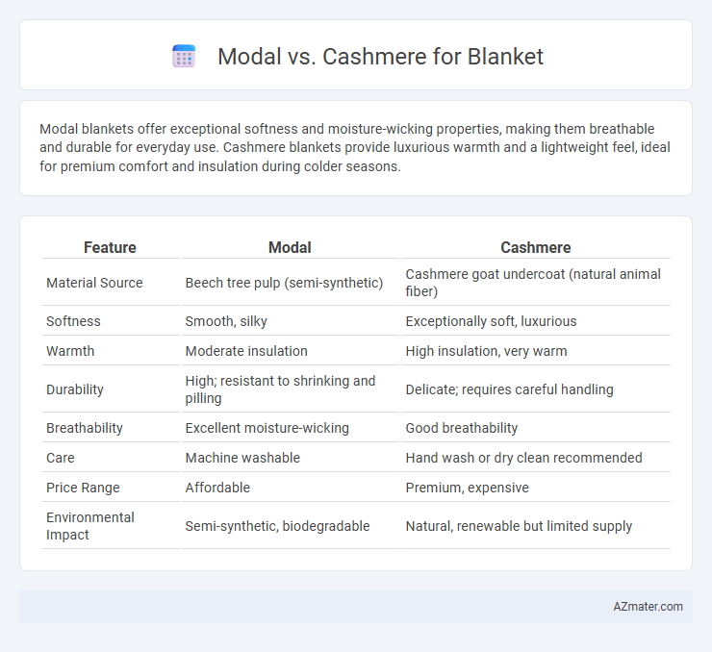This screenshot has height=652, width=712.
Task: Click 'High insulation, very warm' cell
Action: click(486, 351)
